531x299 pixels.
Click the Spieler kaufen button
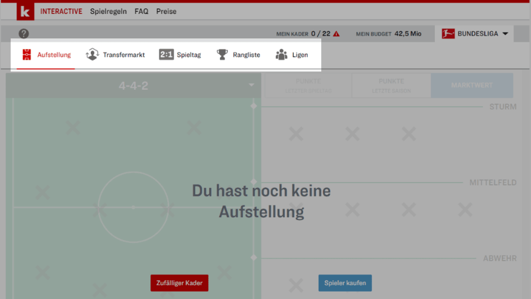tap(345, 283)
